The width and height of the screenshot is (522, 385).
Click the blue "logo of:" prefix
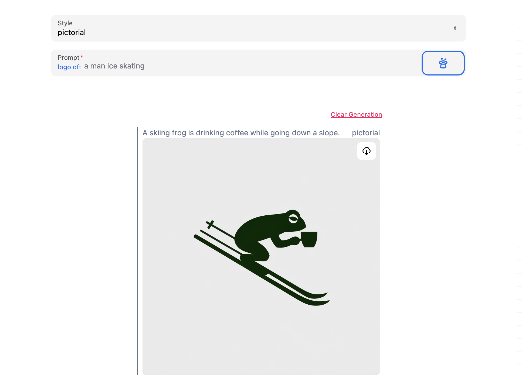69,67
